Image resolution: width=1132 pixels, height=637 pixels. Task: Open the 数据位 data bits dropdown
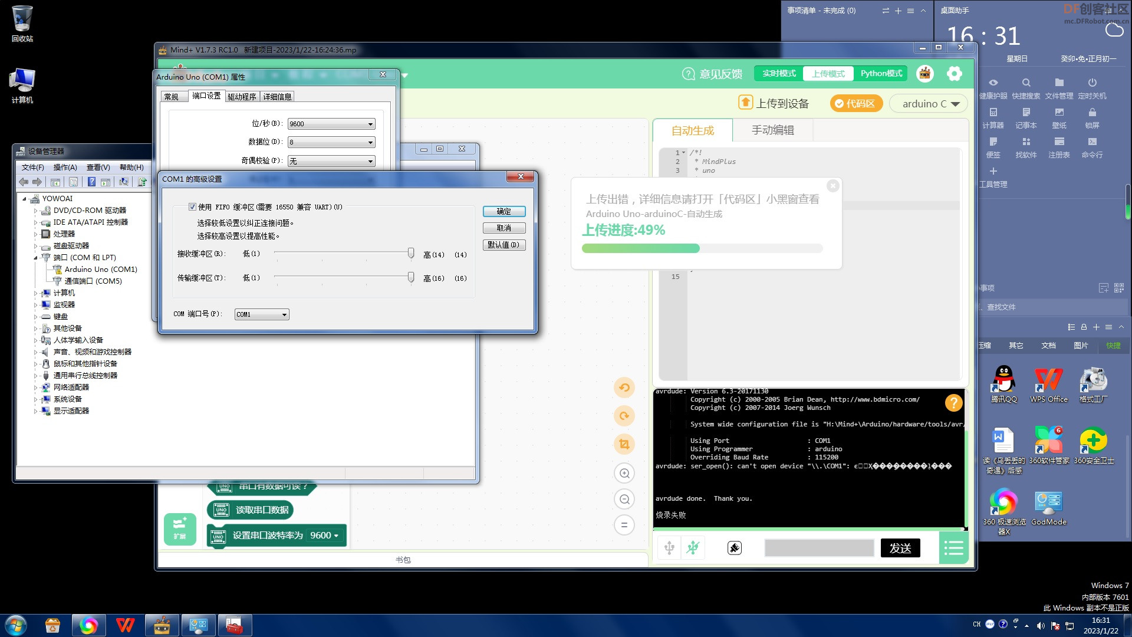[x=331, y=142]
